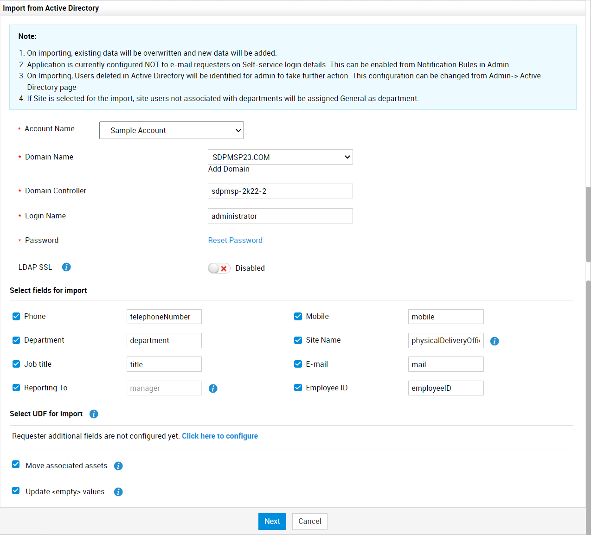591x535 pixels.
Task: Click the Add Domain link
Action: coord(229,169)
